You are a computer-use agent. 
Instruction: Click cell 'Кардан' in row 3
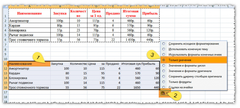point(29,25)
